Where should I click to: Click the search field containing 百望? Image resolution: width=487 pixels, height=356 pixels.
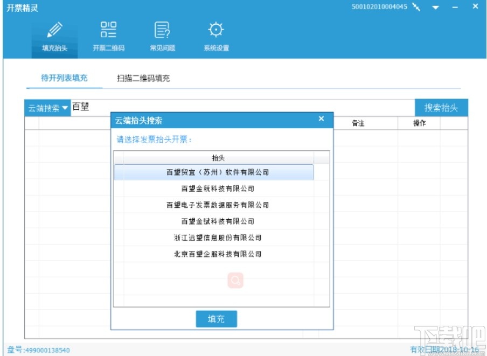coord(242,107)
